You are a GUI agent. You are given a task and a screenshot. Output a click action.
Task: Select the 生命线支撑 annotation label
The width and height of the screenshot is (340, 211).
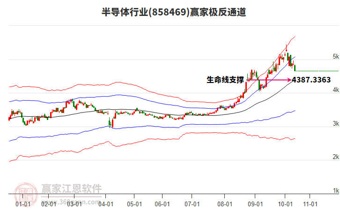[x=225, y=80]
